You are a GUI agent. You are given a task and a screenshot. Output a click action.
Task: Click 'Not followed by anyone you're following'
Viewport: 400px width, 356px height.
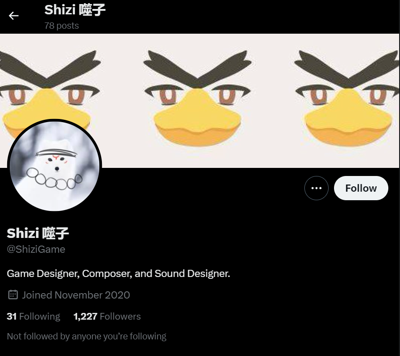coord(87,336)
